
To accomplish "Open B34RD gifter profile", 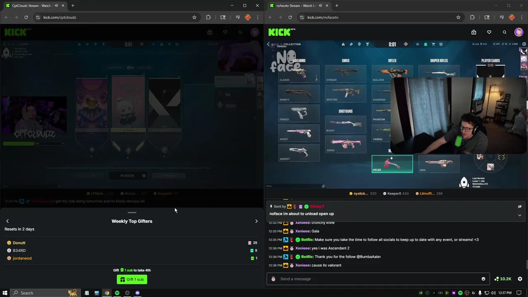I will pos(19,250).
